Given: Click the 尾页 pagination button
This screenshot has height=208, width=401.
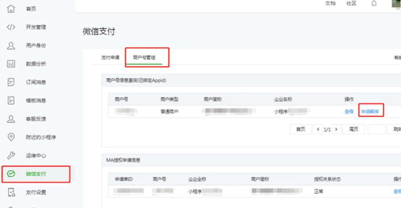Looking at the screenshot, I should pos(353,129).
